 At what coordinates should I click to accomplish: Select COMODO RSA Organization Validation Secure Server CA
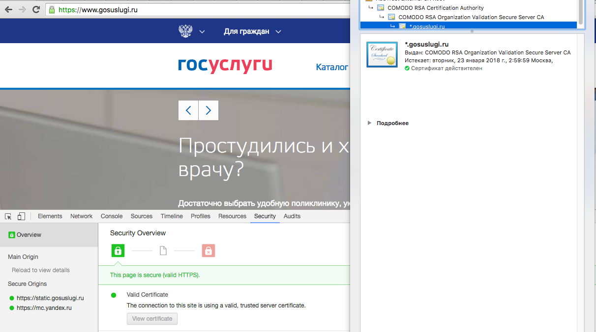pyautogui.click(x=471, y=17)
